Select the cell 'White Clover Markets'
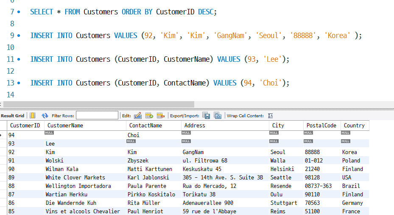 pyautogui.click(x=85, y=177)
